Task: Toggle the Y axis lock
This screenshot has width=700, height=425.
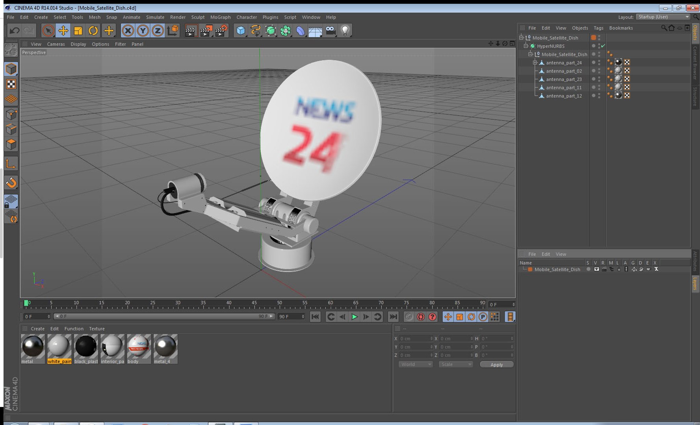Action: coord(143,30)
